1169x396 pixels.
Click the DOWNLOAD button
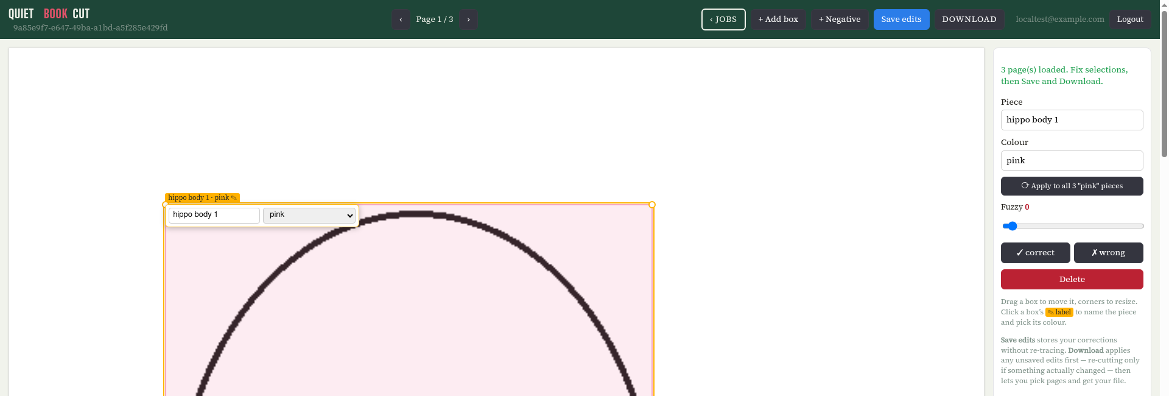(969, 19)
